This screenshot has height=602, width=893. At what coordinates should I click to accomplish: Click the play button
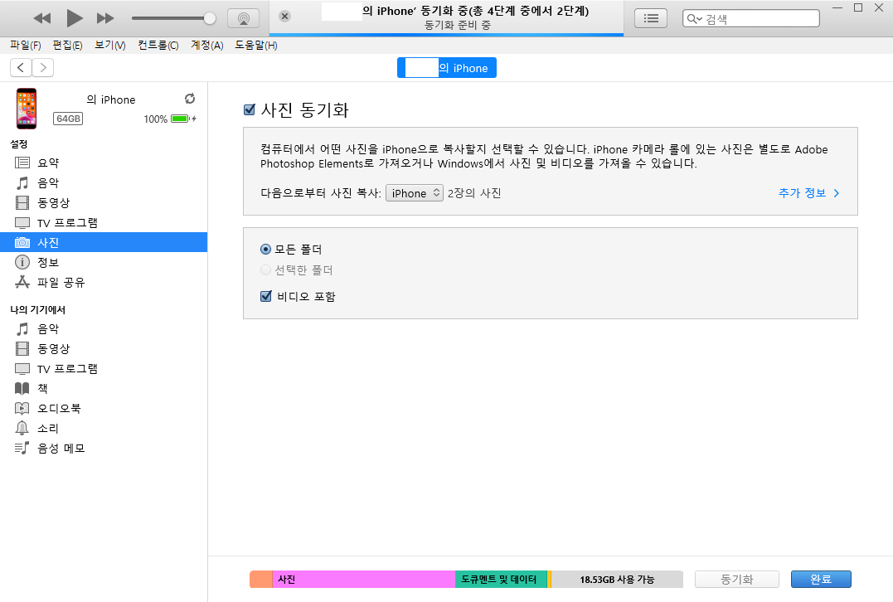pos(74,18)
